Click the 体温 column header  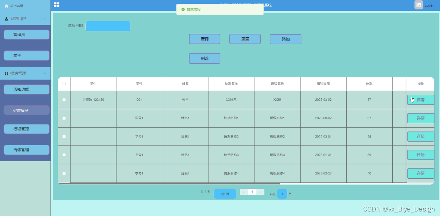pyautogui.click(x=369, y=84)
